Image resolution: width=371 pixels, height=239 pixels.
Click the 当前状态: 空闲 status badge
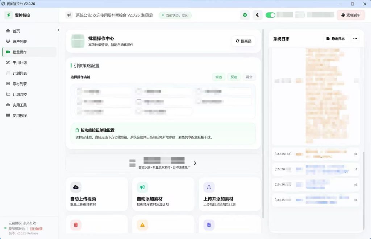pos(175,15)
